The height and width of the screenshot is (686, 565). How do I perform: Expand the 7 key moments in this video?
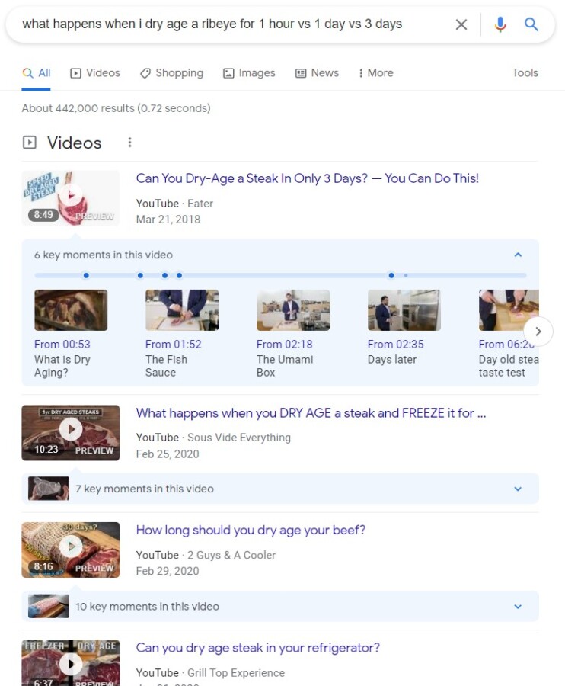point(518,489)
